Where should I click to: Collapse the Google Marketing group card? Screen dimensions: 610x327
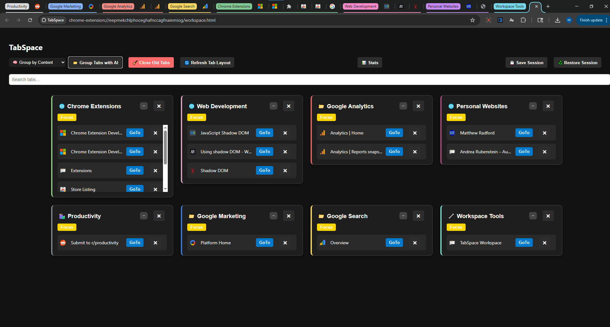pyautogui.click(x=274, y=216)
